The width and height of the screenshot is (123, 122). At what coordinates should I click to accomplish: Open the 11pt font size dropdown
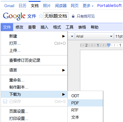(x=119, y=36)
